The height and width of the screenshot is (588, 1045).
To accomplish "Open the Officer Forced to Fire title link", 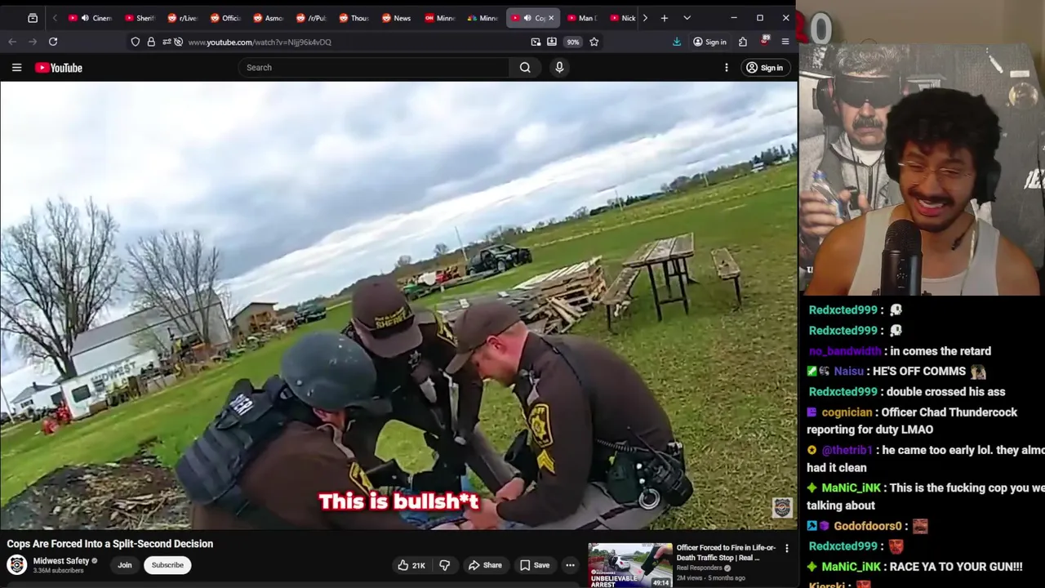I will 726,553.
